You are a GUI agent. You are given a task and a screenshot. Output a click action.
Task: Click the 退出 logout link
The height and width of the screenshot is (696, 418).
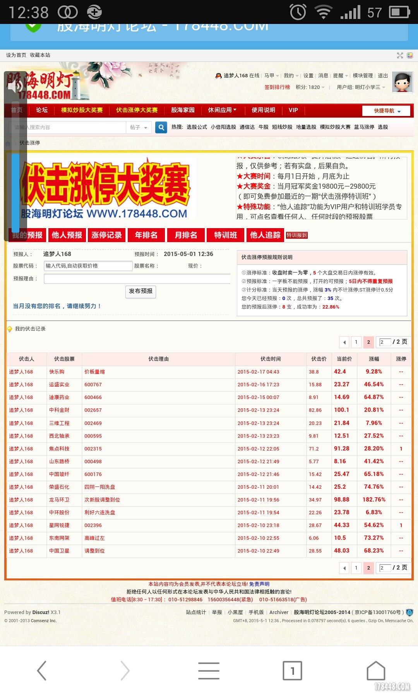click(383, 76)
